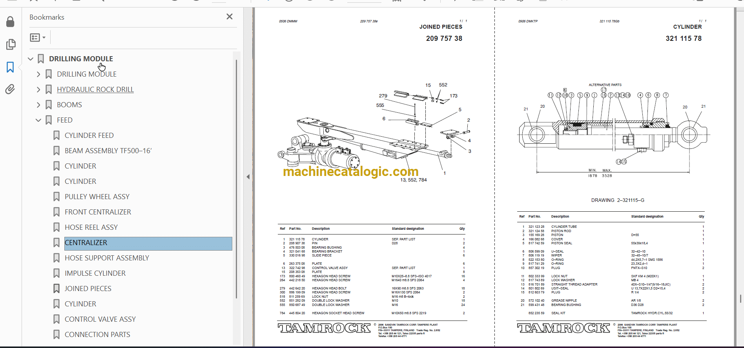Click the CONTROL VALVE ASSY table row
Image resolution: width=744 pixels, height=348 pixels.
372,268
